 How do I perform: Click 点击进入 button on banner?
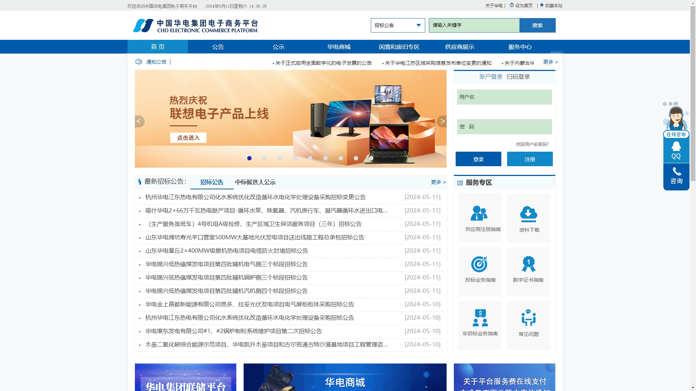pos(188,138)
